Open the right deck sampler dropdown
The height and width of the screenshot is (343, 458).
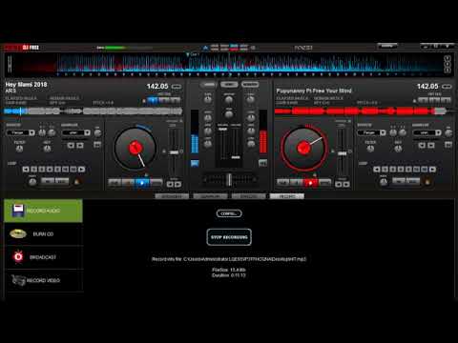(427, 132)
